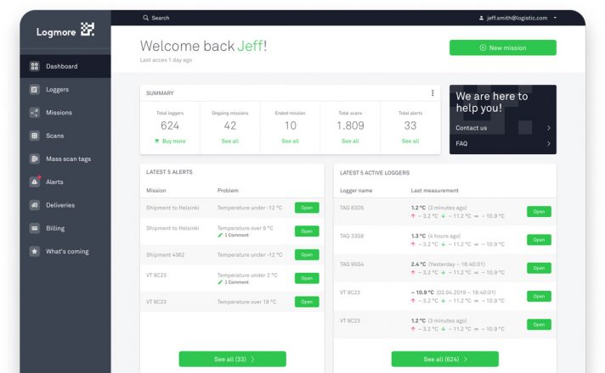Click See all (33) alerts button
The width and height of the screenshot is (605, 373).
tap(232, 359)
